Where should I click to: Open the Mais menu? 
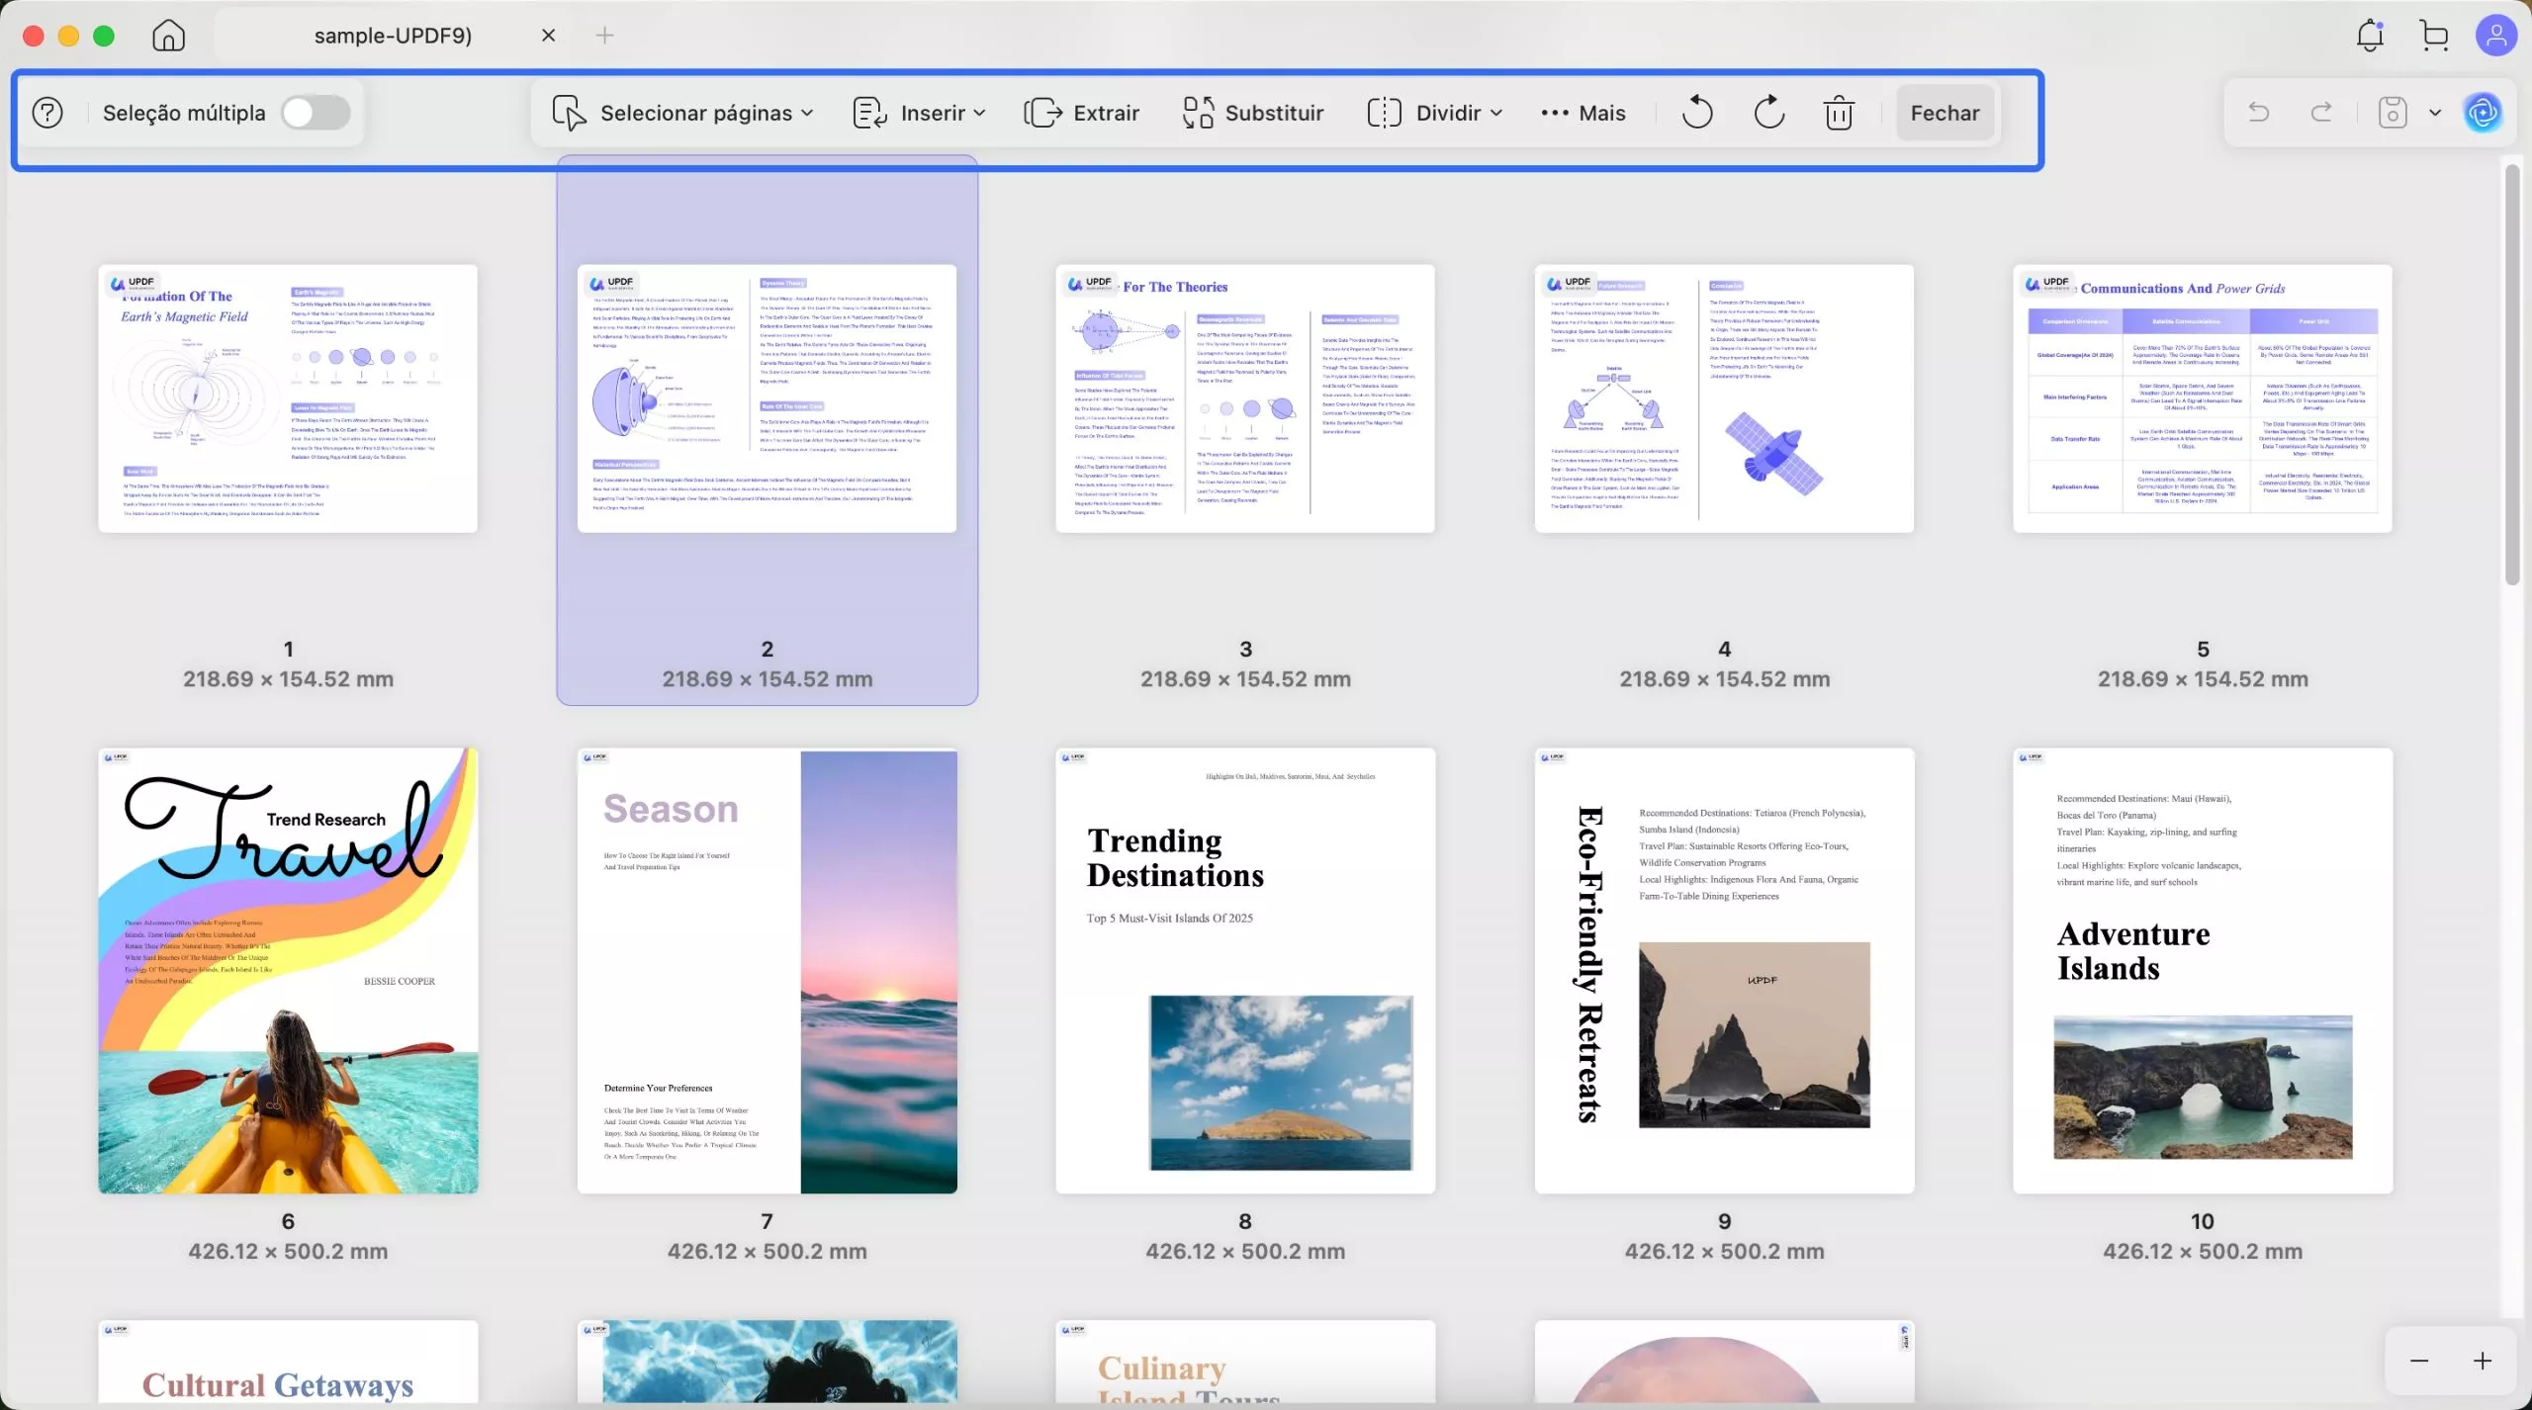(1583, 113)
